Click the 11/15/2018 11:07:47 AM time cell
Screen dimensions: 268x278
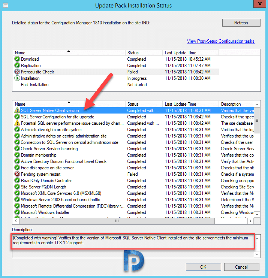point(188,66)
